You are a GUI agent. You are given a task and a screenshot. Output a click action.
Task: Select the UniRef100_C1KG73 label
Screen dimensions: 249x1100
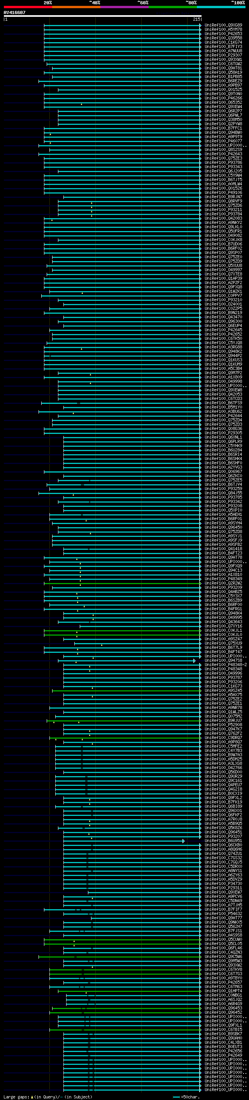pyautogui.click(x=223, y=686)
